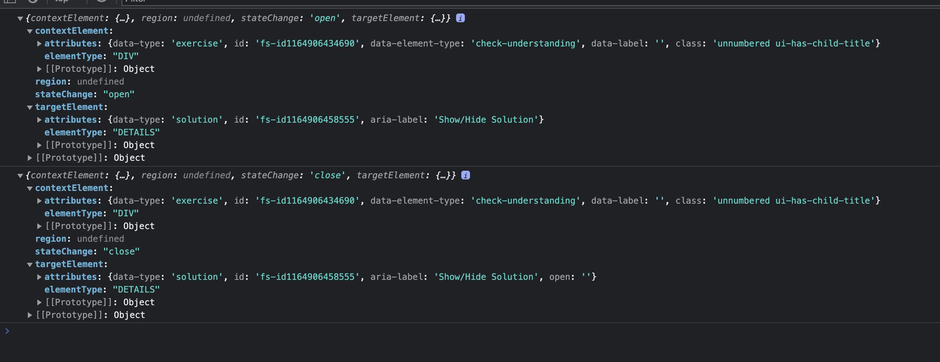Image resolution: width=940 pixels, height=362 pixels.
Task: Click the info badge beside the 'open' log object
Action: (x=460, y=17)
